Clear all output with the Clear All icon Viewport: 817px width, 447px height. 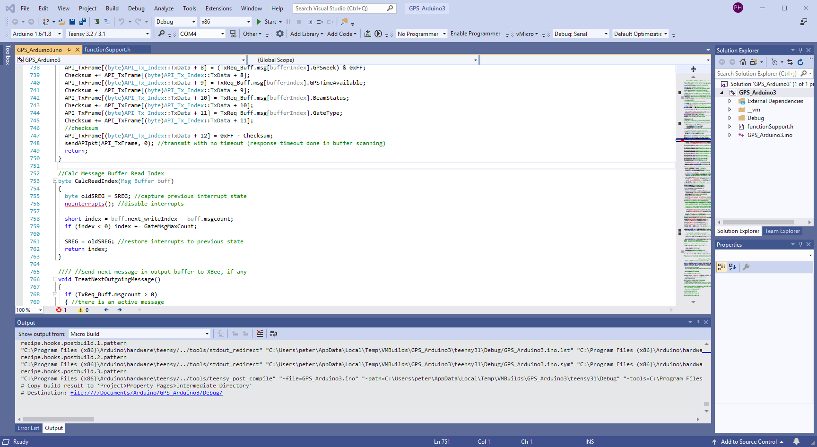pyautogui.click(x=260, y=334)
